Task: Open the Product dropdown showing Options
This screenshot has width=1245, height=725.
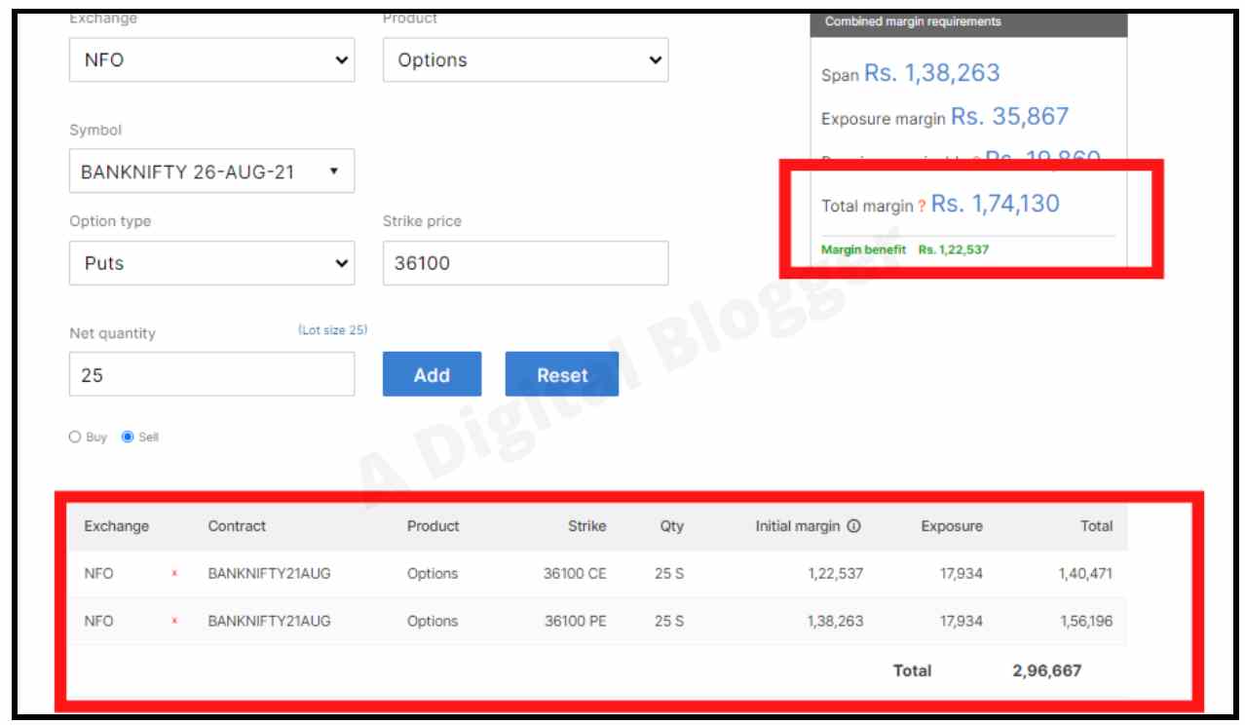Action: click(x=525, y=60)
